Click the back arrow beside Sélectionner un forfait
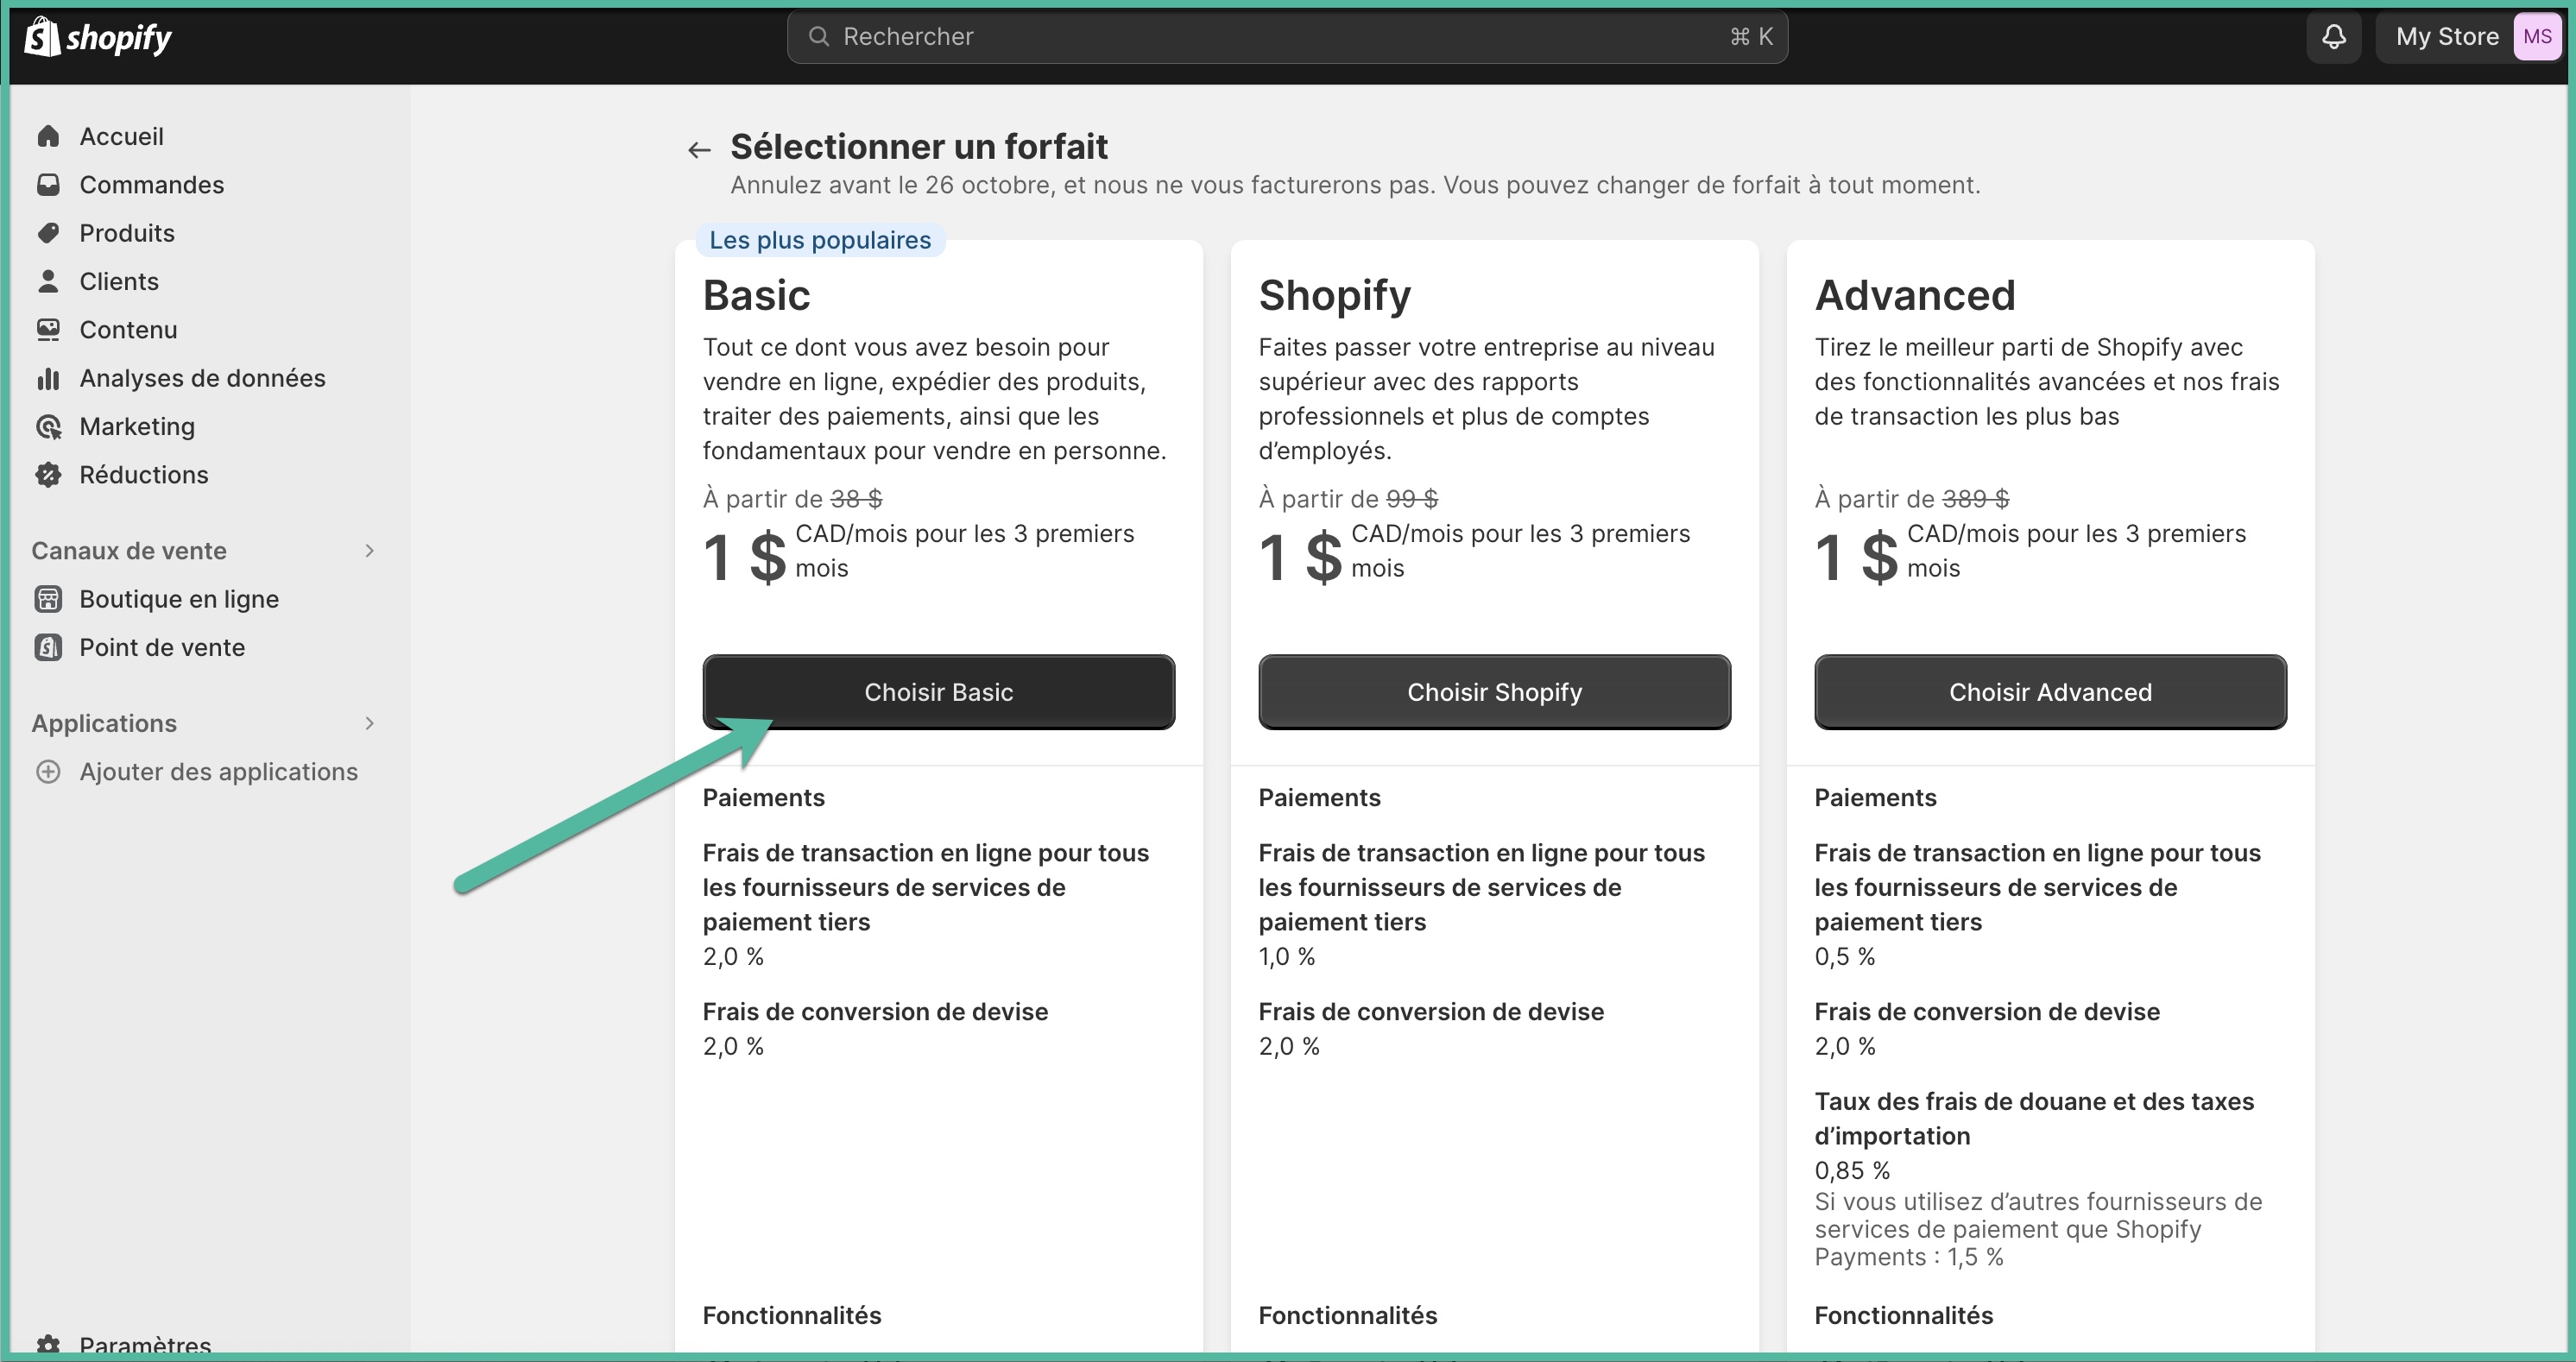This screenshot has height=1362, width=2576. pyautogui.click(x=699, y=150)
